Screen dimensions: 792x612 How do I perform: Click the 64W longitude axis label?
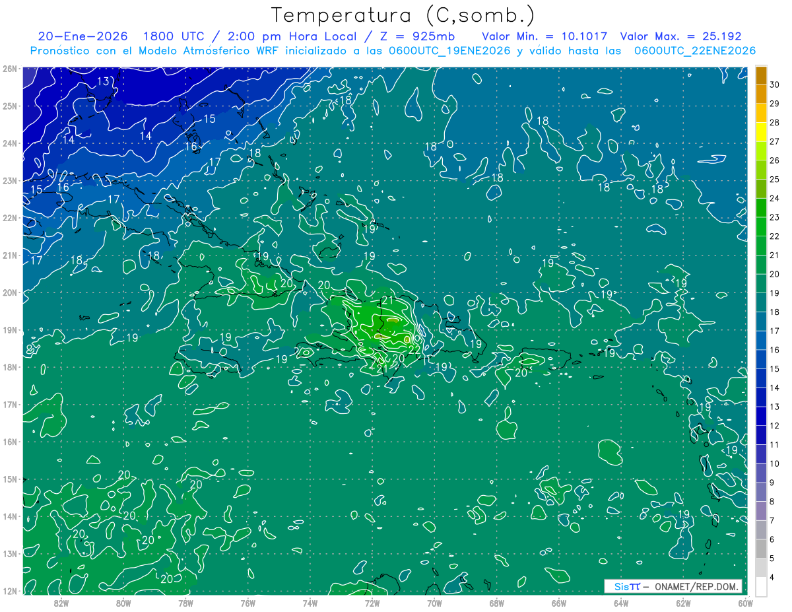[621, 603]
